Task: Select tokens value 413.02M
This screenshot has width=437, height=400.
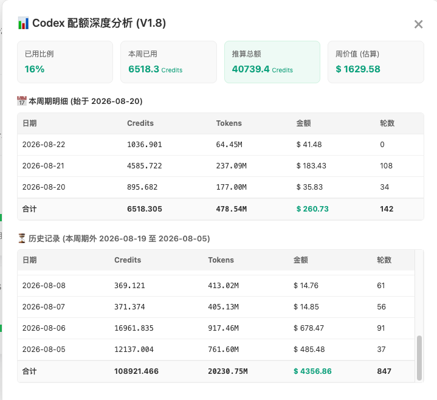Action: [x=223, y=286]
